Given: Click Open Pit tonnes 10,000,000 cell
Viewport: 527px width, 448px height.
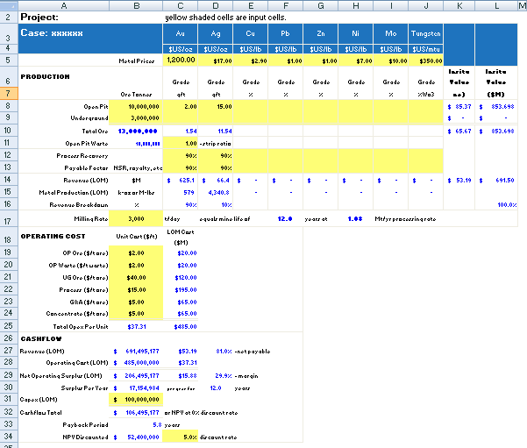Looking at the screenshot, I should tap(136, 106).
